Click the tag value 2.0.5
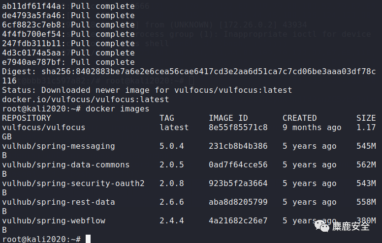 172,165
